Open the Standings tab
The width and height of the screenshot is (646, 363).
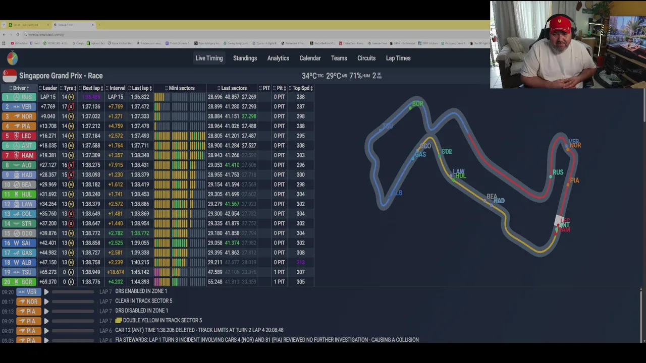(x=245, y=58)
